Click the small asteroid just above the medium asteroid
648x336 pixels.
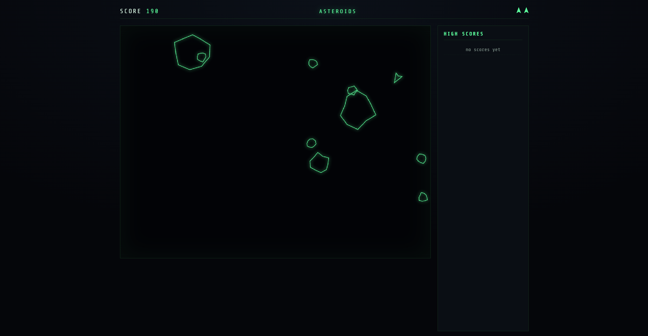coord(311,143)
